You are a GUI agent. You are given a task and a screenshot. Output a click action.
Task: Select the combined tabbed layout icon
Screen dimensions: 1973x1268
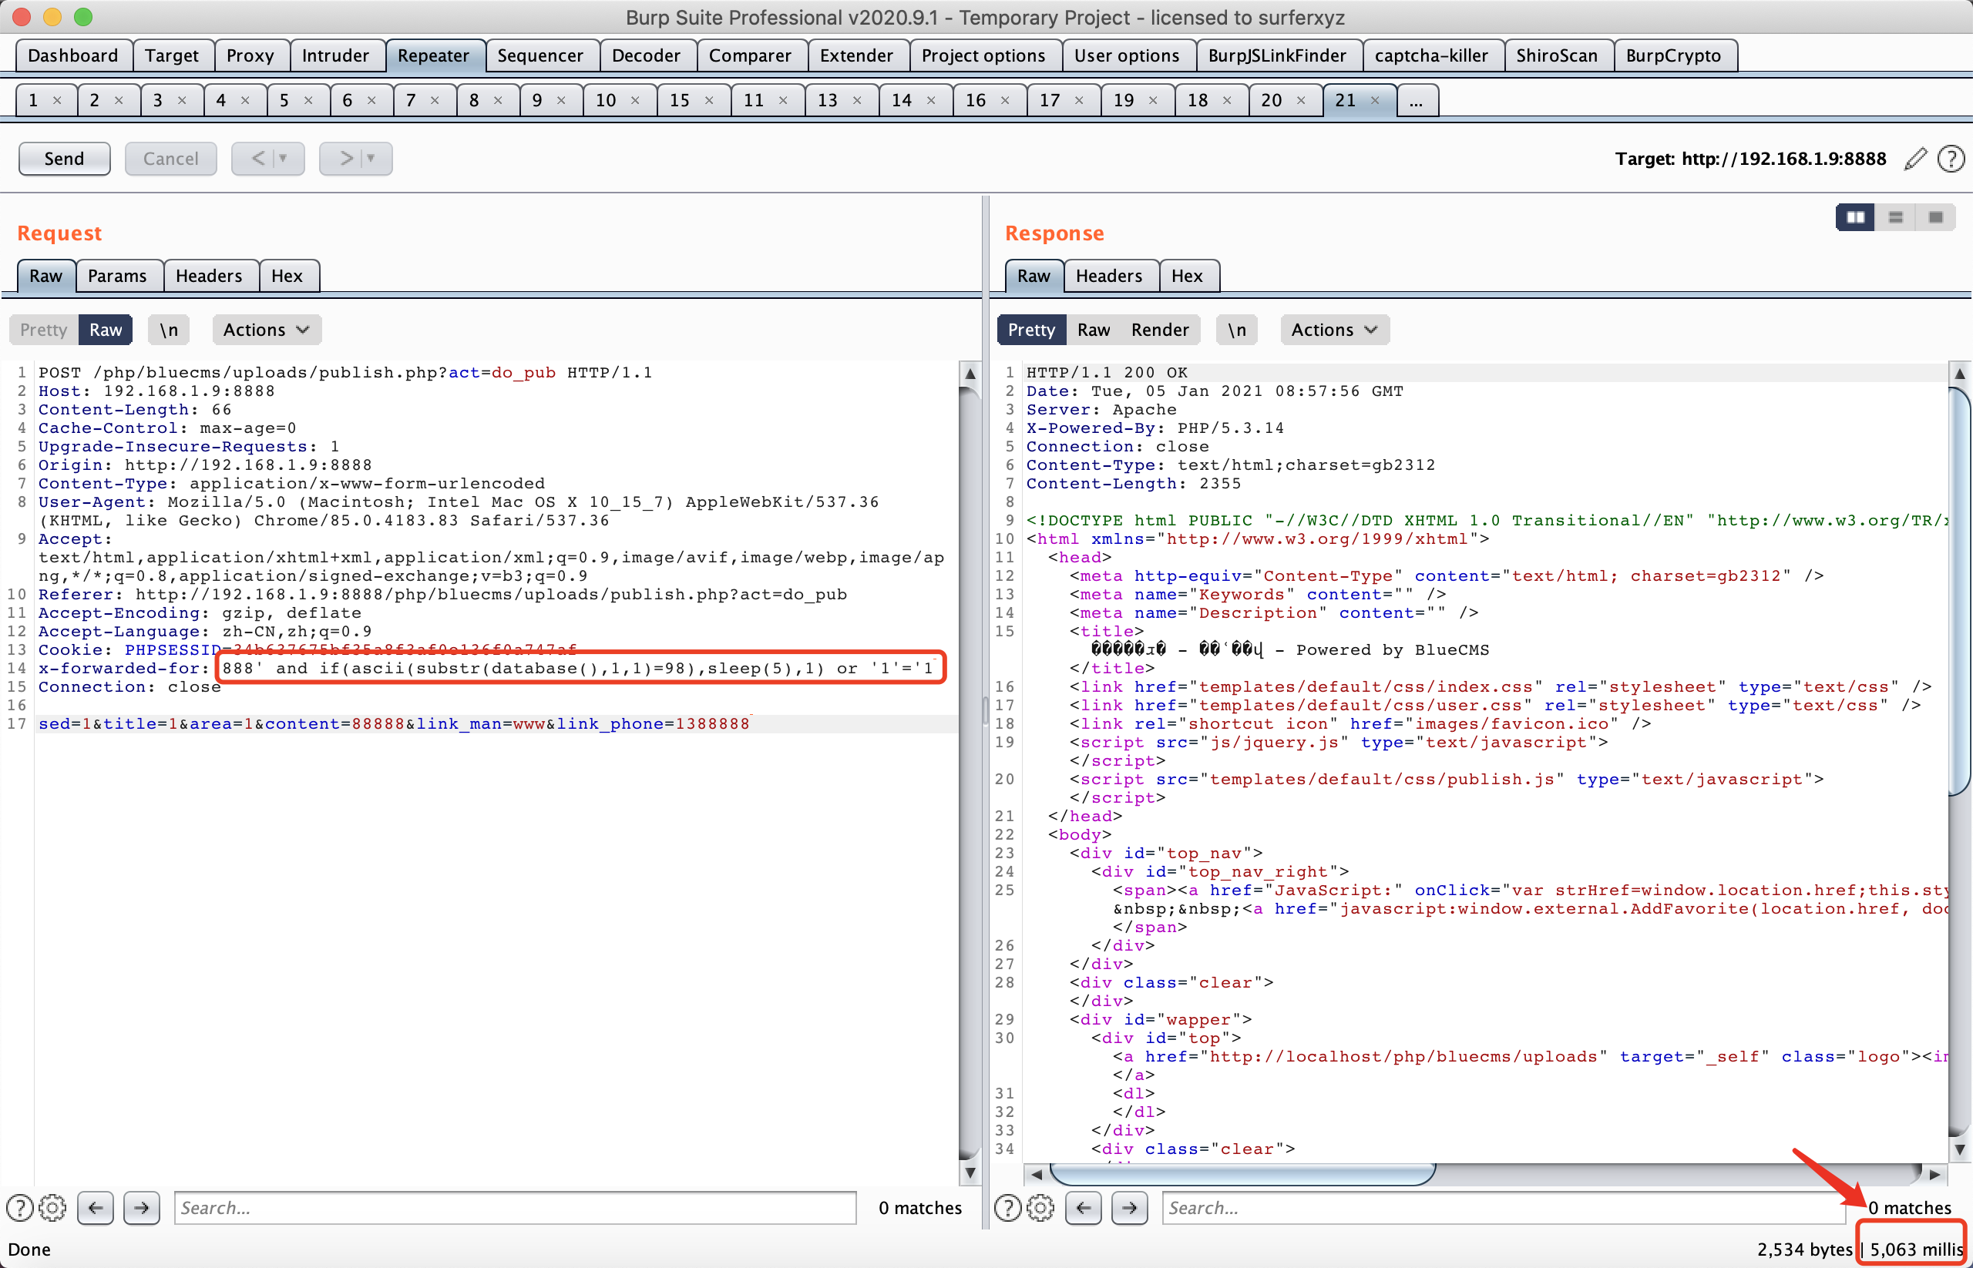pos(1936,217)
